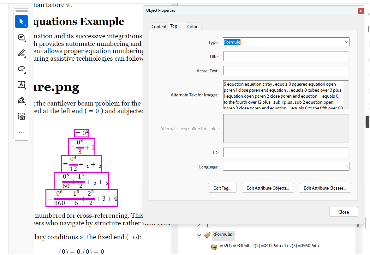The image size is (370, 255).
Task: Select the formula content row '=02(1) =033Path...'
Action: (x=269, y=246)
